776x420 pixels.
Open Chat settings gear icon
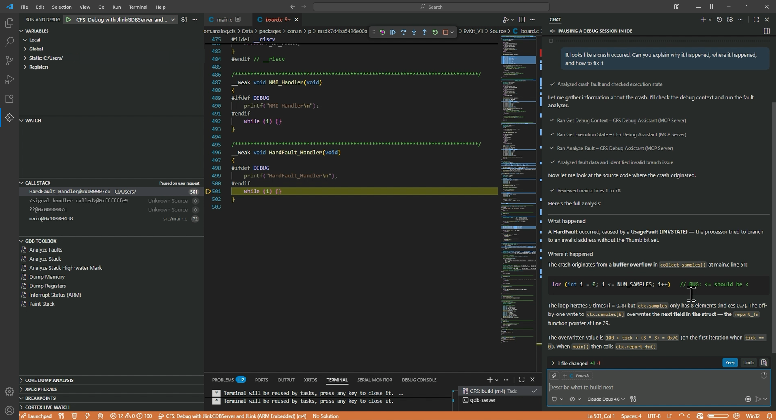tap(730, 19)
